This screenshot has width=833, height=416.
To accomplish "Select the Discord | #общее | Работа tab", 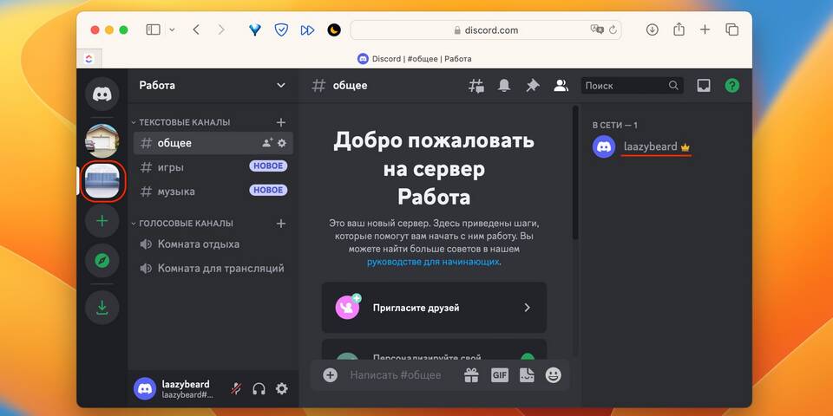I will 415,59.
